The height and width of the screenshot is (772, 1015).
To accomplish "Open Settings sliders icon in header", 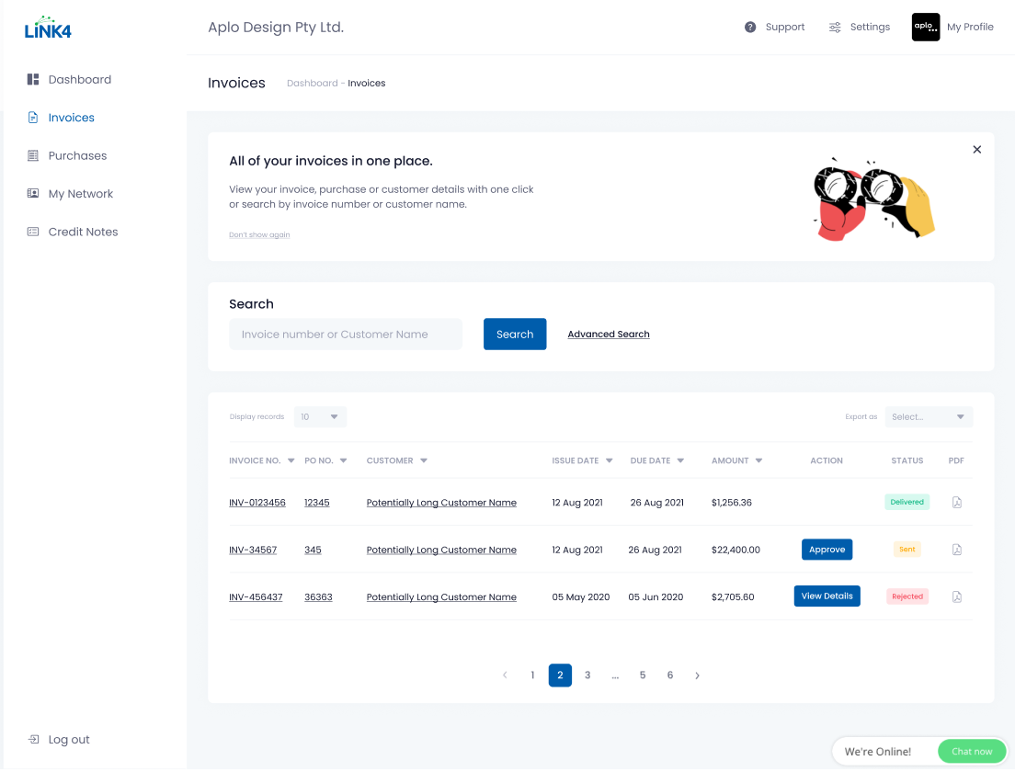I will tap(835, 28).
